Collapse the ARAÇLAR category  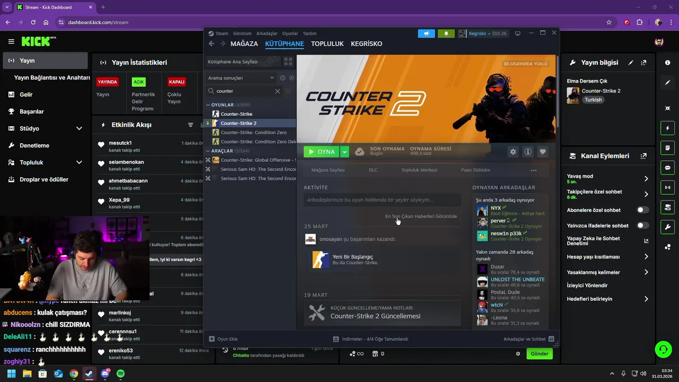click(207, 151)
